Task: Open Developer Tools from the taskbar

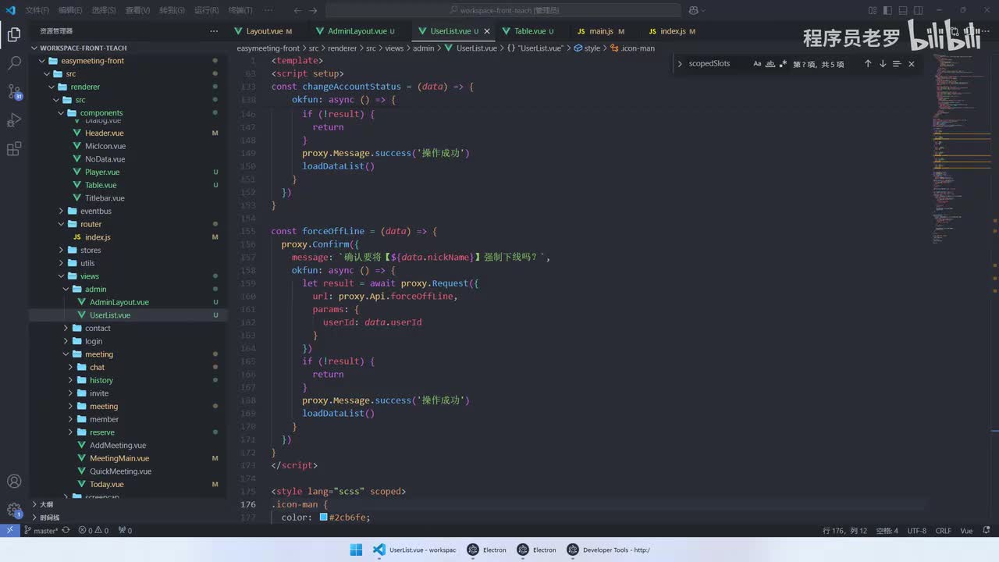Action: coord(609,550)
